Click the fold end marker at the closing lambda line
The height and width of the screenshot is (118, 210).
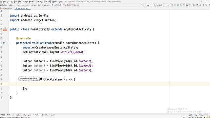point(9,88)
